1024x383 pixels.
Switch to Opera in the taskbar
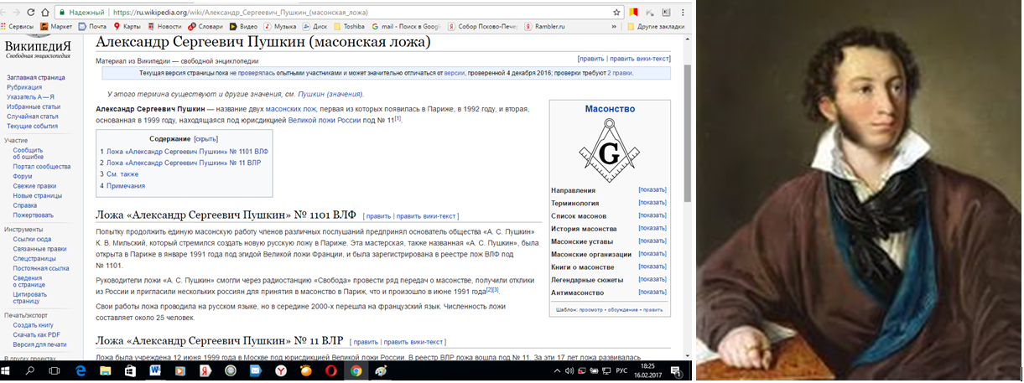click(331, 370)
